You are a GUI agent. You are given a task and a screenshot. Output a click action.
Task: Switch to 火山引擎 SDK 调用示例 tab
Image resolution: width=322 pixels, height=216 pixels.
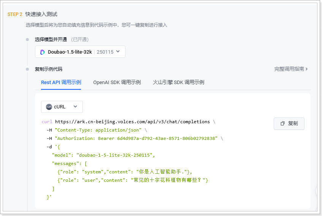point(178,83)
